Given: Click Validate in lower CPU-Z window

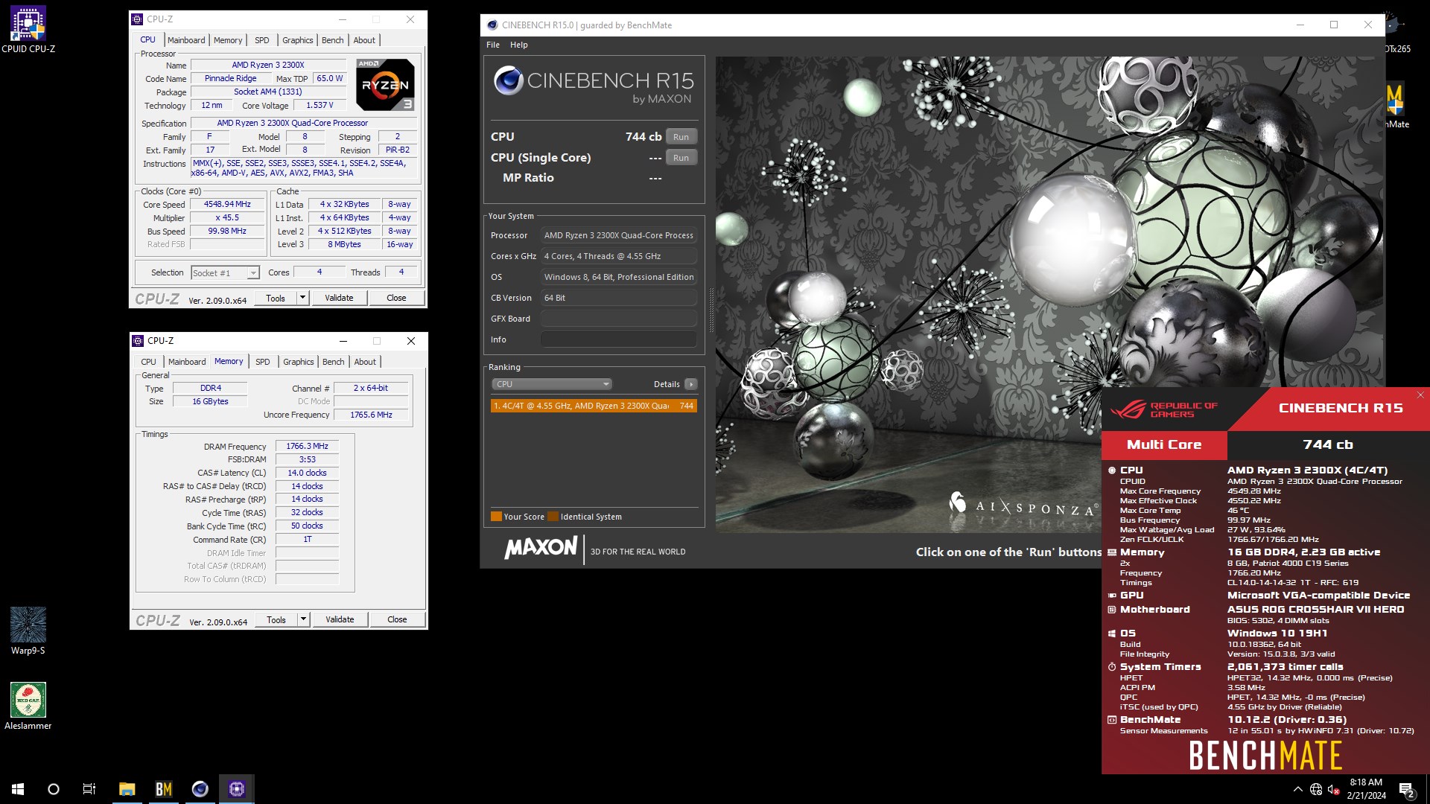Looking at the screenshot, I should (x=340, y=619).
